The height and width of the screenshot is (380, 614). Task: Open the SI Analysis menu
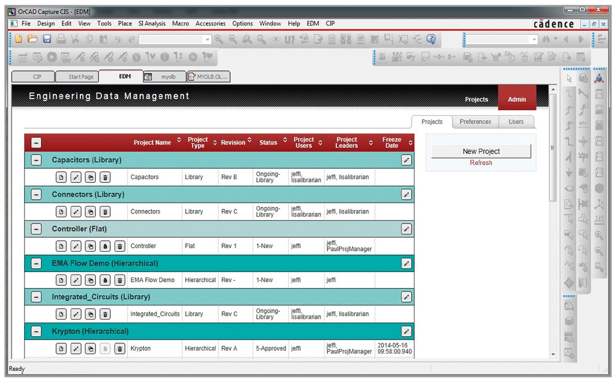tap(152, 23)
